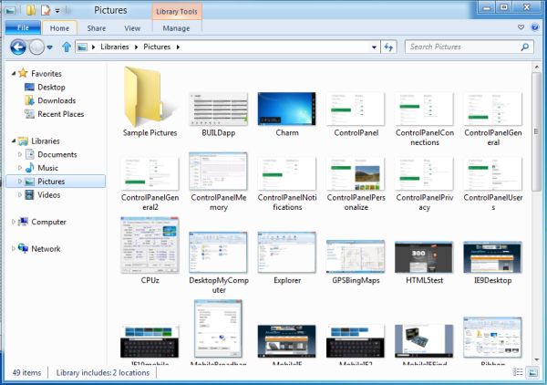The width and height of the screenshot is (547, 385).
Task: Open the Manage ribbon tab
Action: (176, 28)
